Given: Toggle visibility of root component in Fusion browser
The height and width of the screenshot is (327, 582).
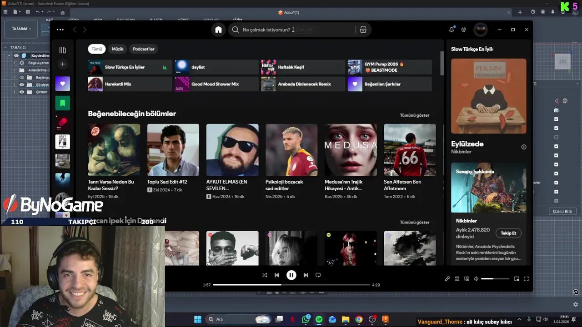Looking at the screenshot, I should pyautogui.click(x=16, y=55).
